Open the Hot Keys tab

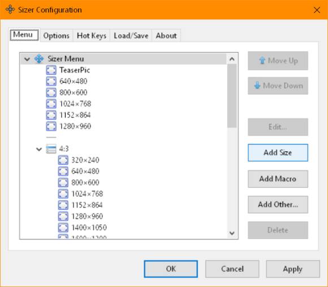tap(92, 36)
